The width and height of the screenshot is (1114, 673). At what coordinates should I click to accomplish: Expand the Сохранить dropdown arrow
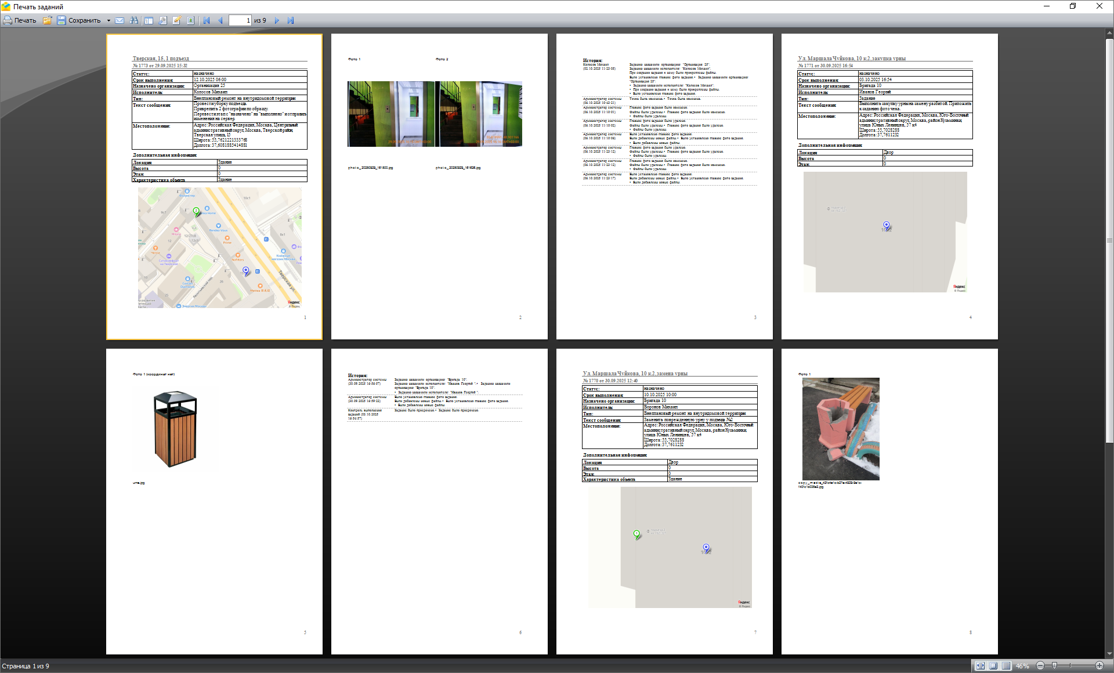point(108,20)
